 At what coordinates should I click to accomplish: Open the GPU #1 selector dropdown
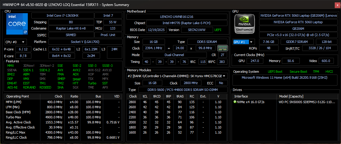[244, 42]
